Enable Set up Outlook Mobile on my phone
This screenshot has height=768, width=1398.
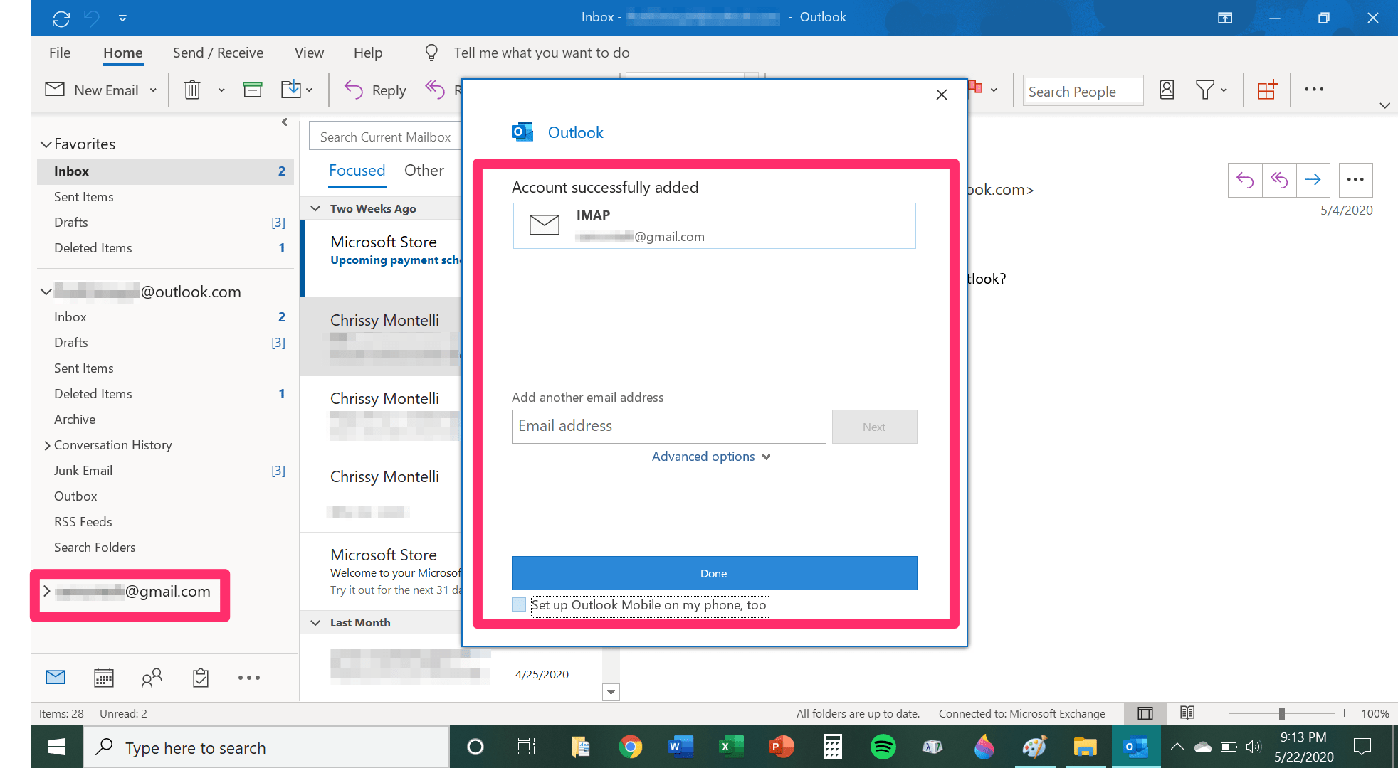pos(518,604)
